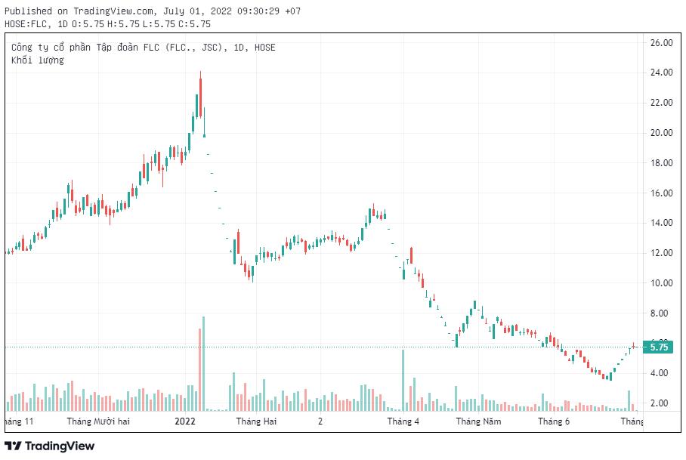Screen dimensions: 686x460
Task: Click the 2.00 price axis label
Action: (661, 403)
